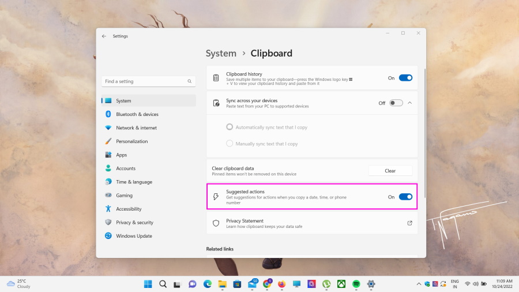Open the Xbox app from taskbar
Image resolution: width=519 pixels, height=292 pixels.
point(341,284)
